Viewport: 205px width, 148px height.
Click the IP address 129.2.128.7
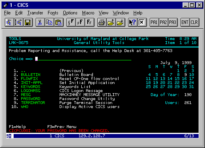[x=92, y=136]
